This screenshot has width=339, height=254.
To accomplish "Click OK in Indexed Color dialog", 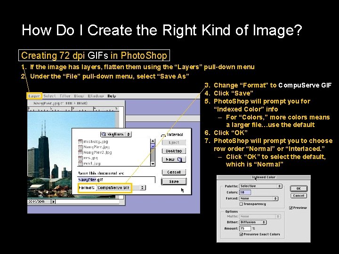I will (x=299, y=189).
